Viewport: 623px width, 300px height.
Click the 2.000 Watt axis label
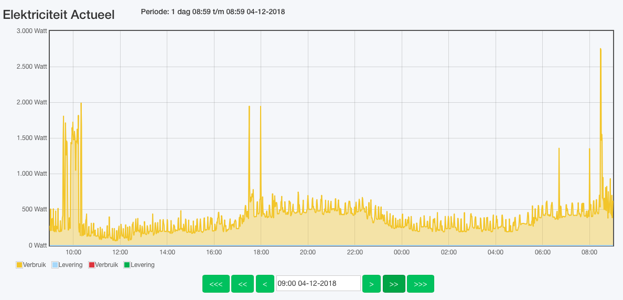pos(32,102)
